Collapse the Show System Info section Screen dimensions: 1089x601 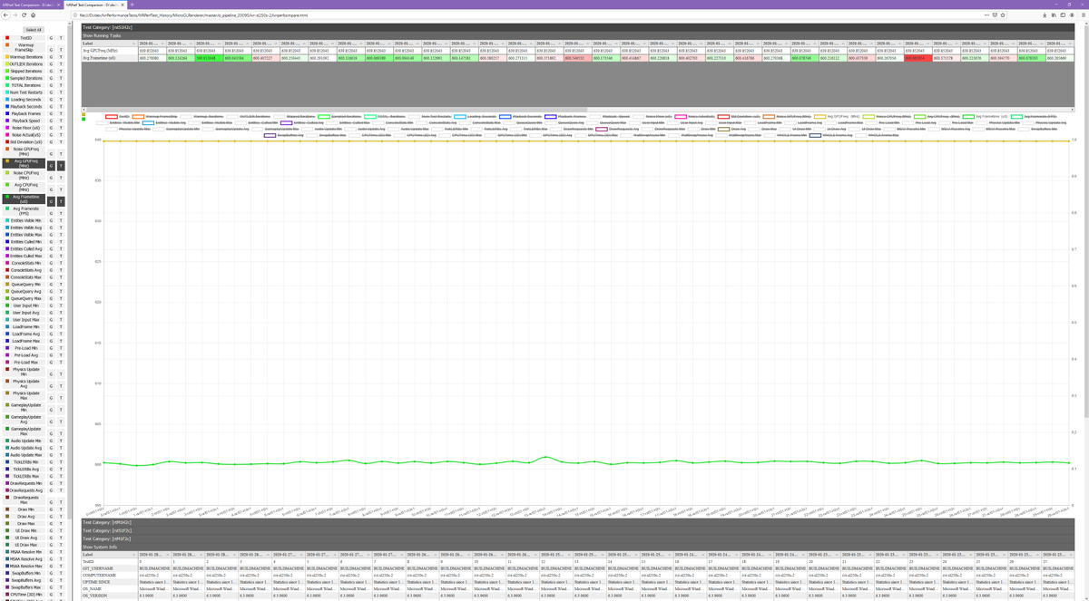point(577,547)
